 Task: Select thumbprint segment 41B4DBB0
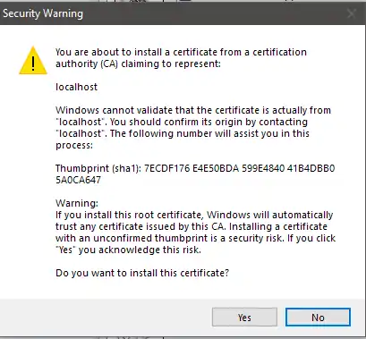(x=311, y=168)
